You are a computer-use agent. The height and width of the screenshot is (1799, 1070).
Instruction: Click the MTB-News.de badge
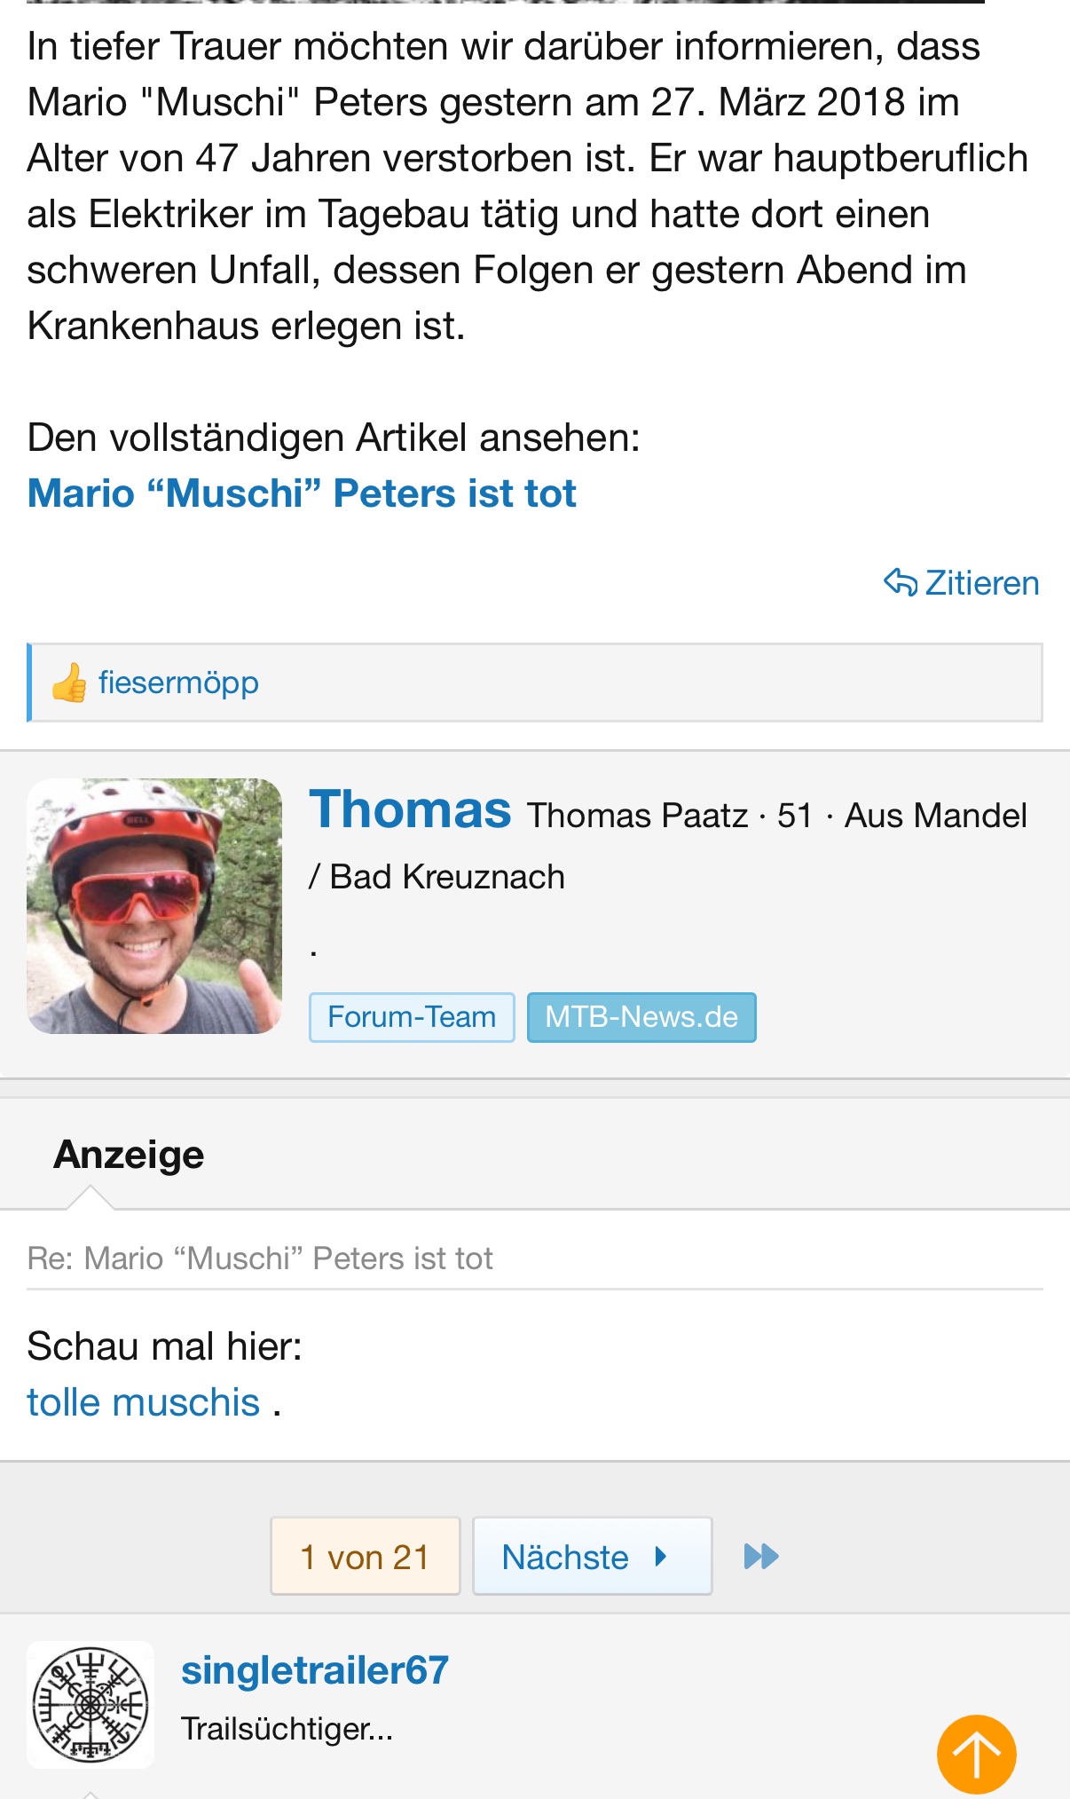point(641,1017)
